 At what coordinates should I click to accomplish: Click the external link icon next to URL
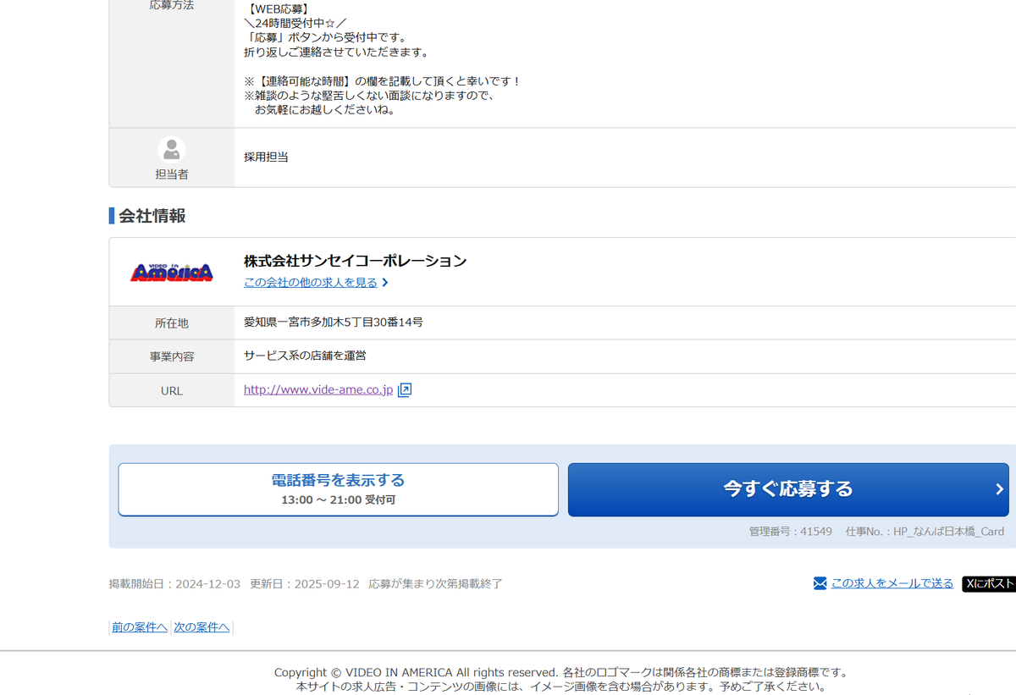(x=405, y=390)
